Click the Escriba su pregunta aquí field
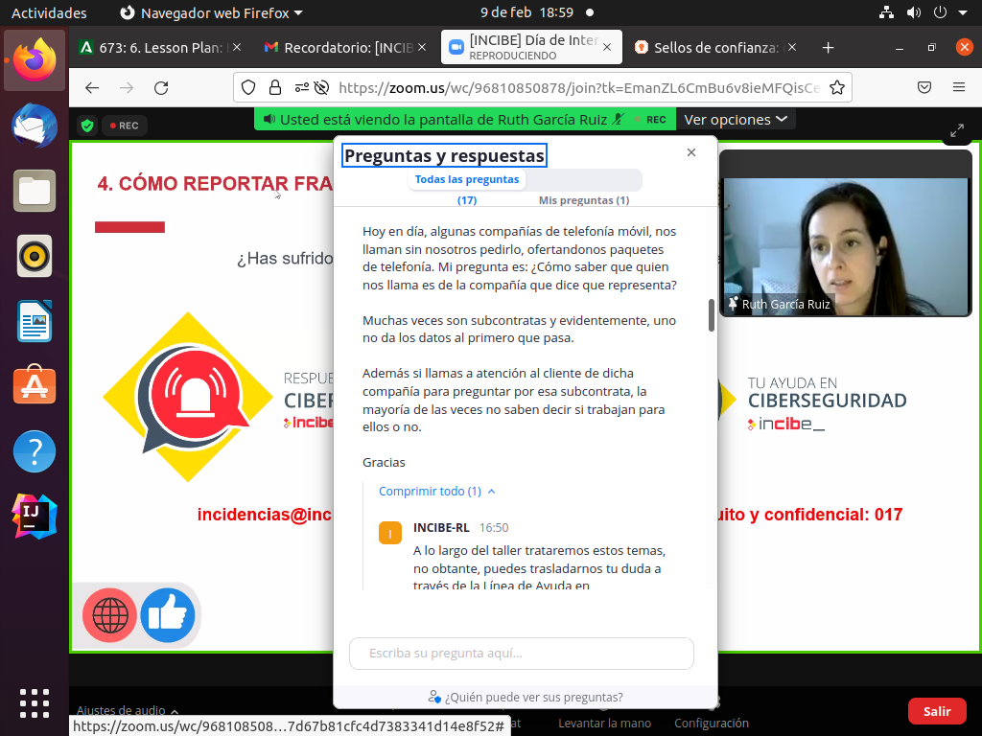The width and height of the screenshot is (982, 736). point(521,654)
